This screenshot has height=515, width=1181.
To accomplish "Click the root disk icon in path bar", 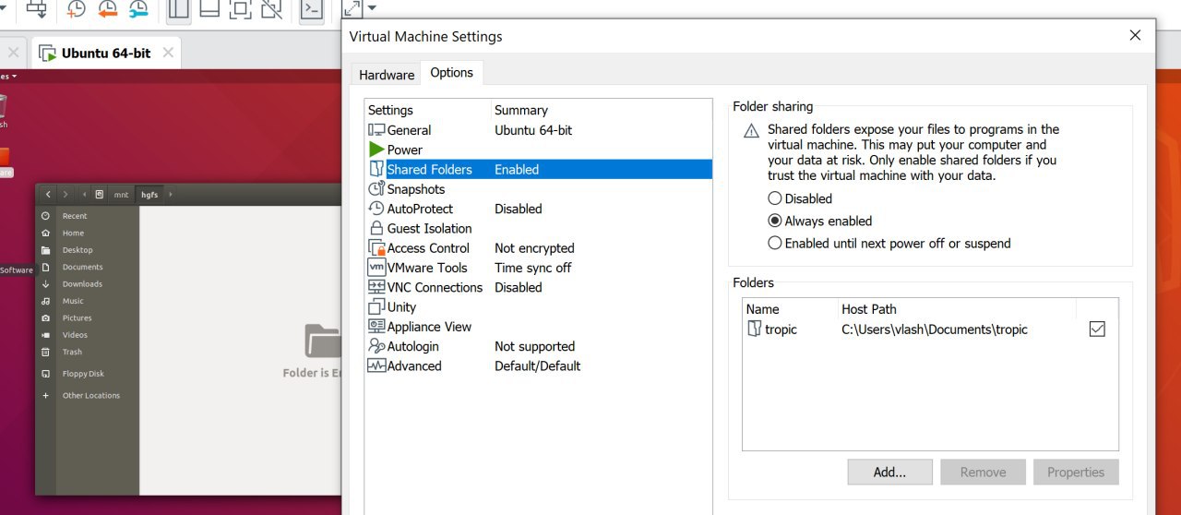I will (100, 195).
